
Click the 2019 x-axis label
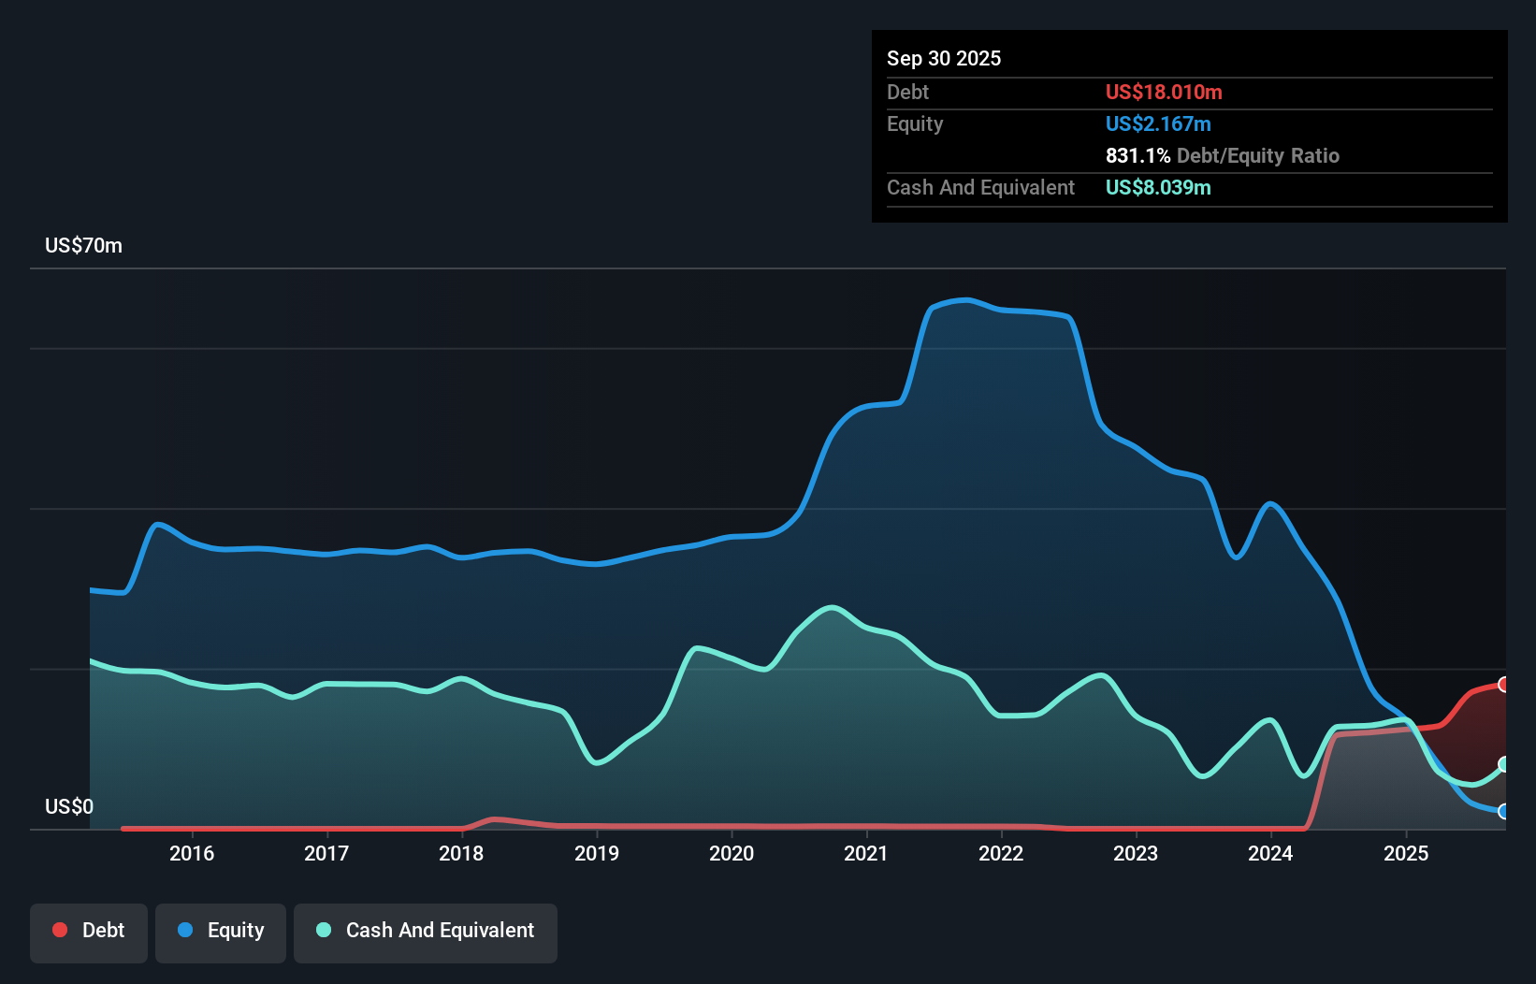(597, 853)
